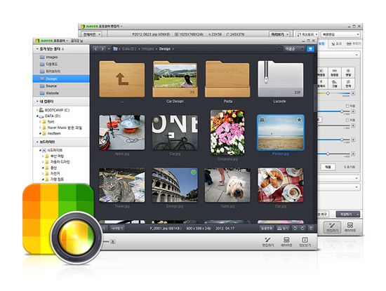Viewport: 386px width, 291px height.
Task: Go forward with the right arrow navigation button
Action: 103,48
